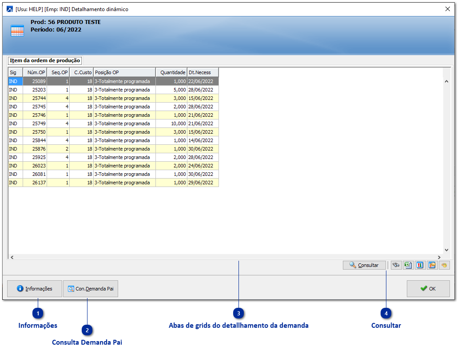
Task: Click the Quantidade column header
Action: coord(171,72)
